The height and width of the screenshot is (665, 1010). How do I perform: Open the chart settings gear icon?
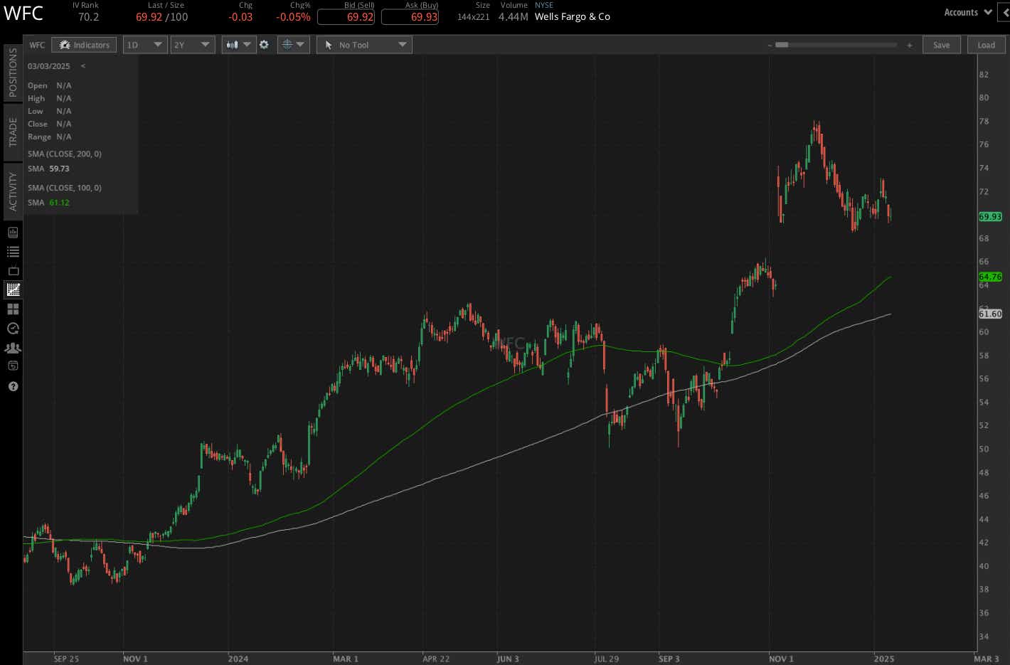point(264,44)
